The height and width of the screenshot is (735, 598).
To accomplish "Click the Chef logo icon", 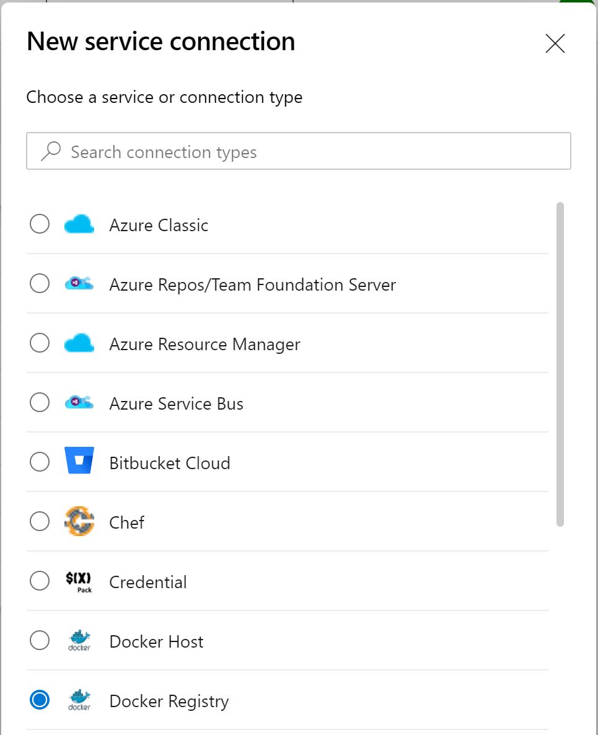I will [x=79, y=522].
